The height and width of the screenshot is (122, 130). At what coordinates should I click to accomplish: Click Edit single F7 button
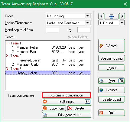[x=67, y=102]
